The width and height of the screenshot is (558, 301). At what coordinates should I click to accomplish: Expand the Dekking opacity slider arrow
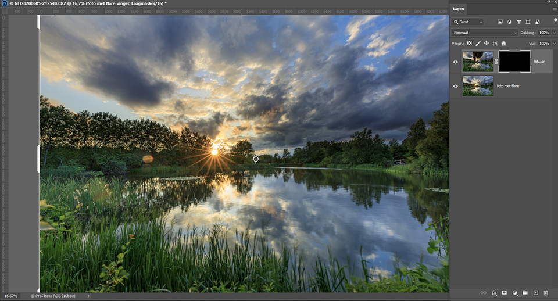tap(554, 33)
